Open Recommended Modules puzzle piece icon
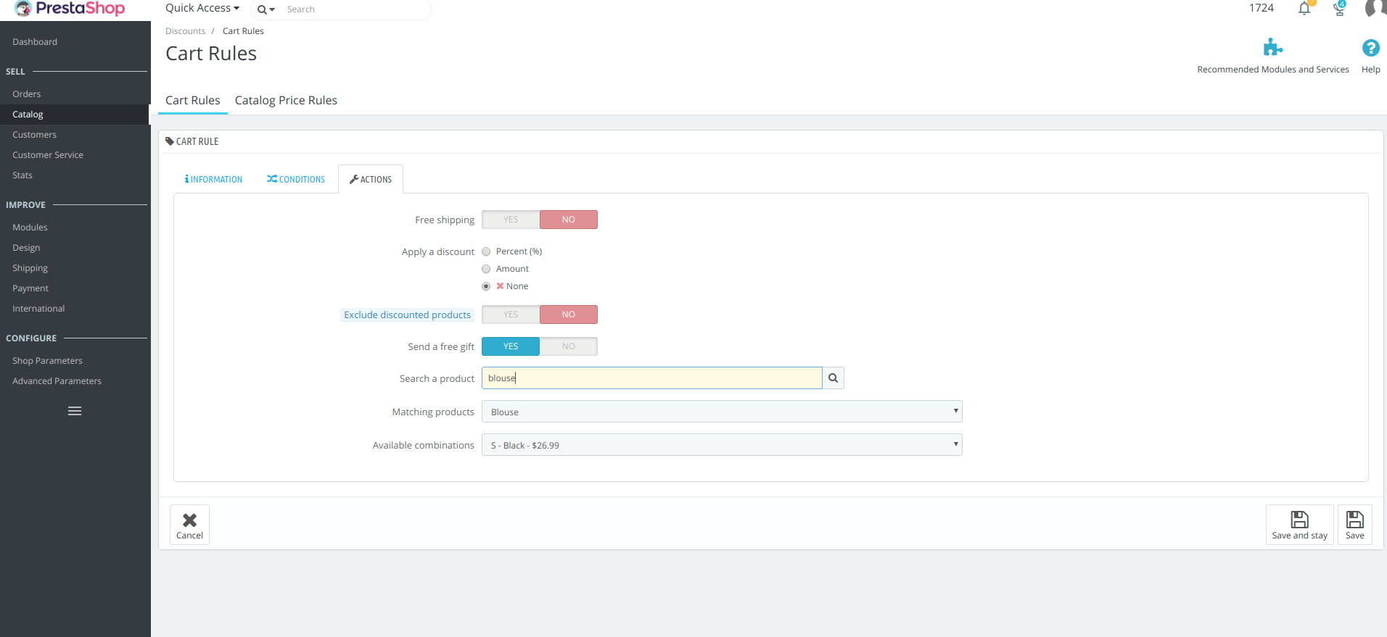 (x=1272, y=48)
